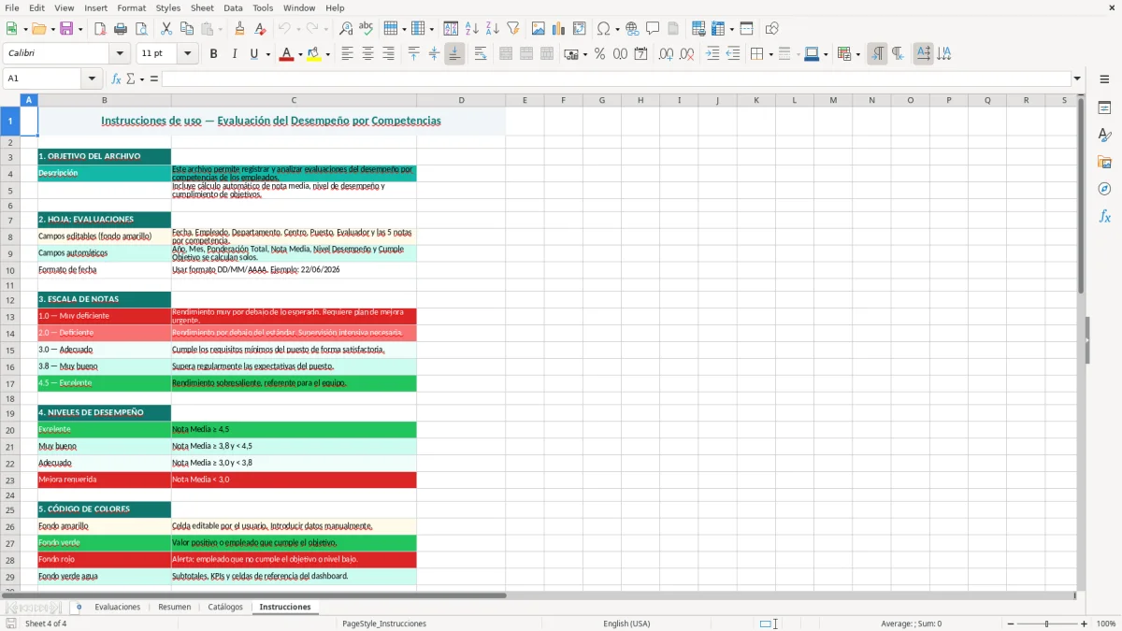Format as Percent icon
Image resolution: width=1122 pixels, height=631 pixels.
(x=599, y=54)
